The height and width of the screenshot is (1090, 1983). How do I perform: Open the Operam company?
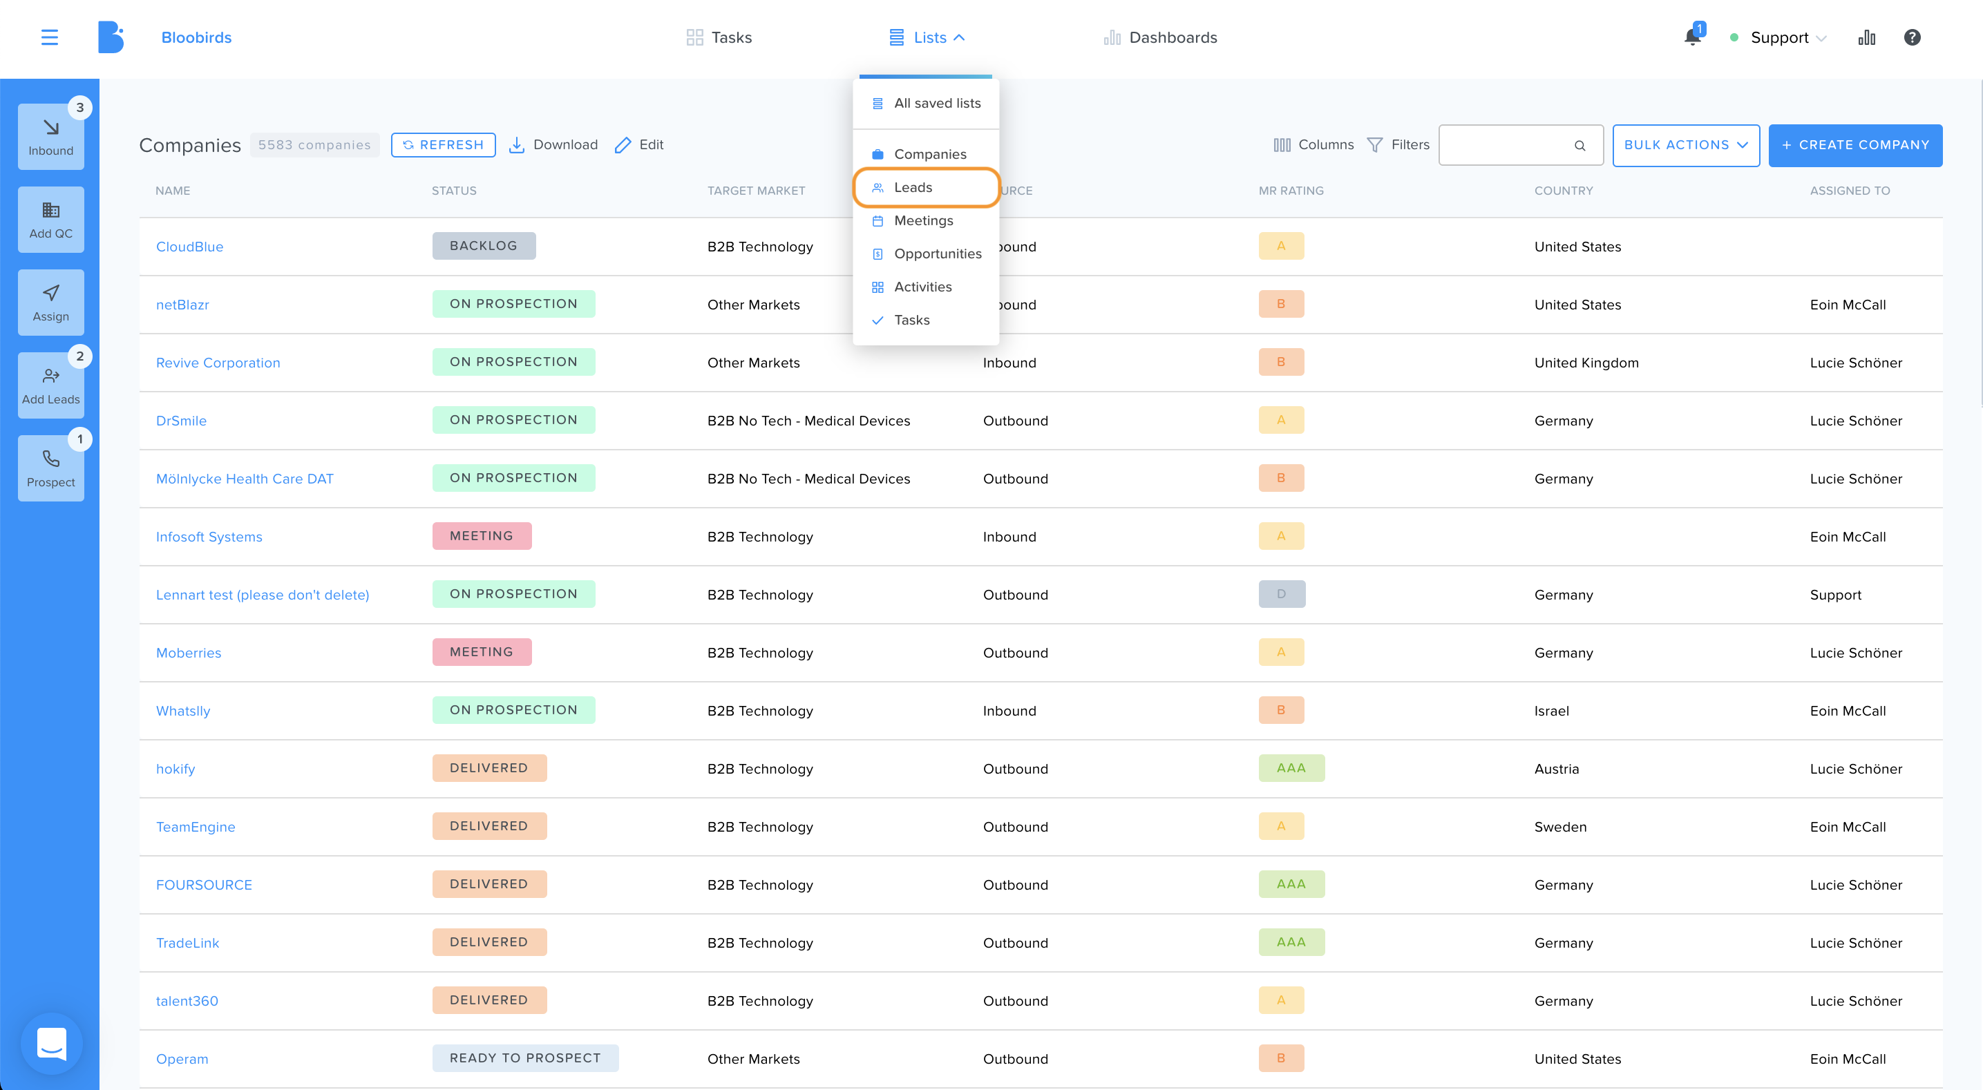tap(182, 1059)
